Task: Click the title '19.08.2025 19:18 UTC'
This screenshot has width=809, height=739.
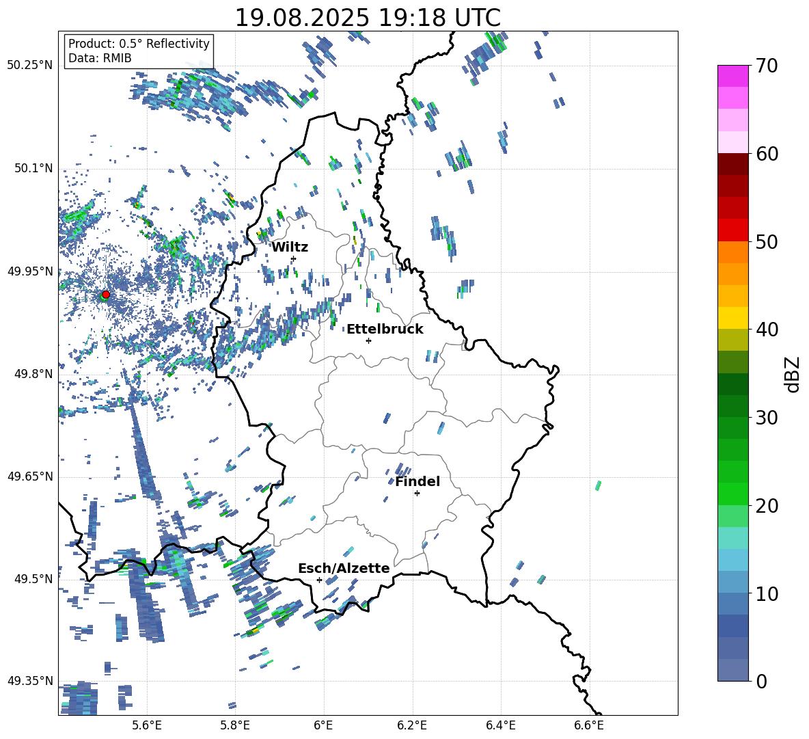Action: (x=368, y=18)
